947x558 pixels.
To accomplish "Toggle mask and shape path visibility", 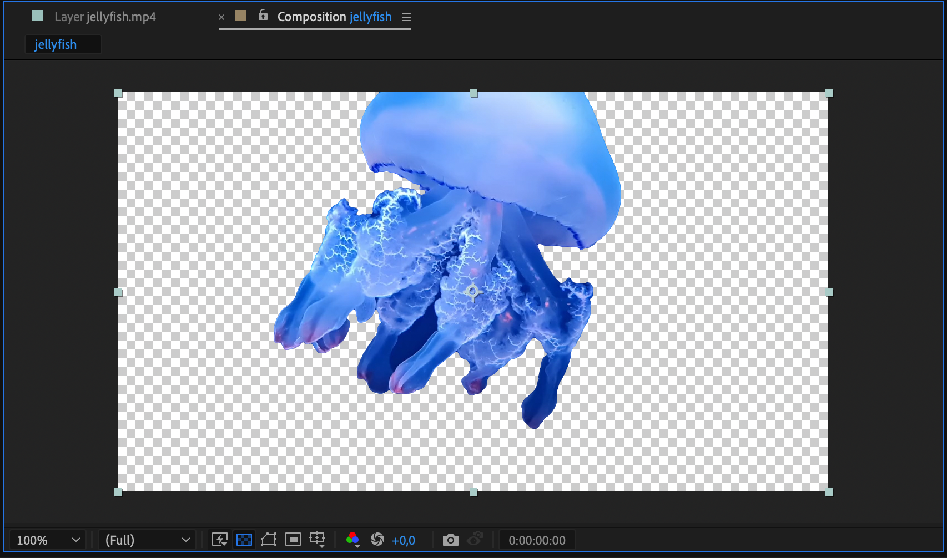I will coord(269,540).
